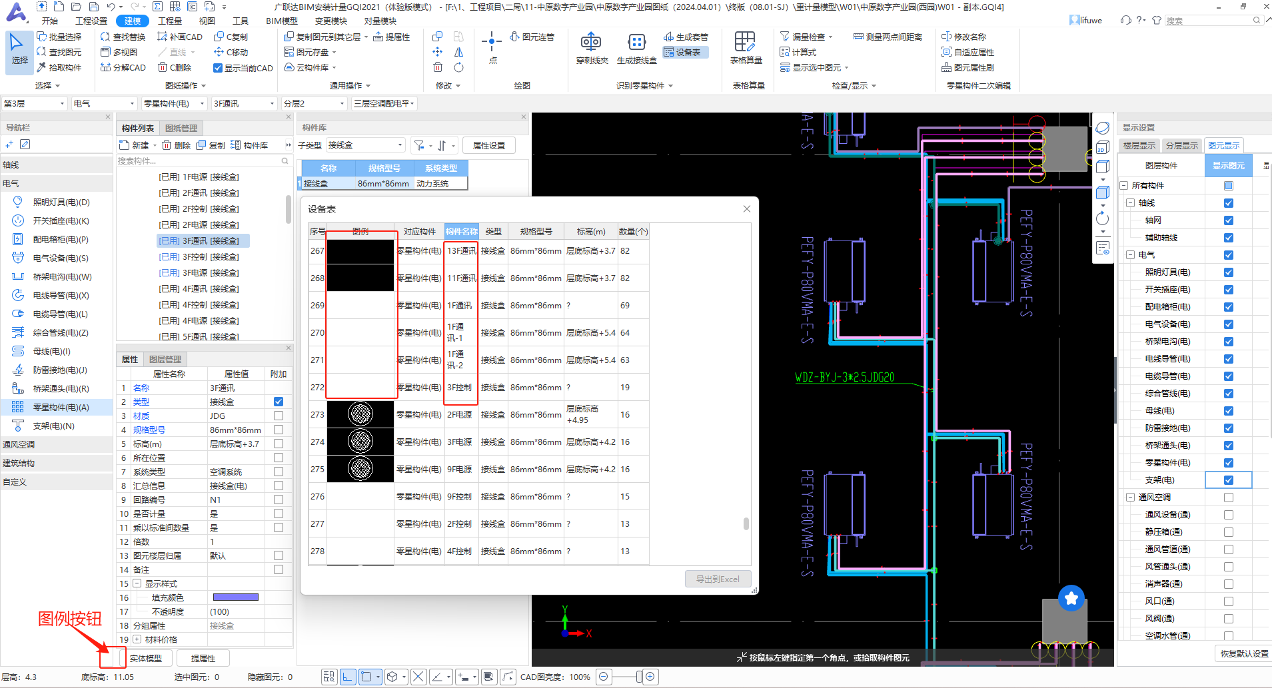Click 测量两点间距离 tool
The width and height of the screenshot is (1272, 688).
[x=888, y=37]
